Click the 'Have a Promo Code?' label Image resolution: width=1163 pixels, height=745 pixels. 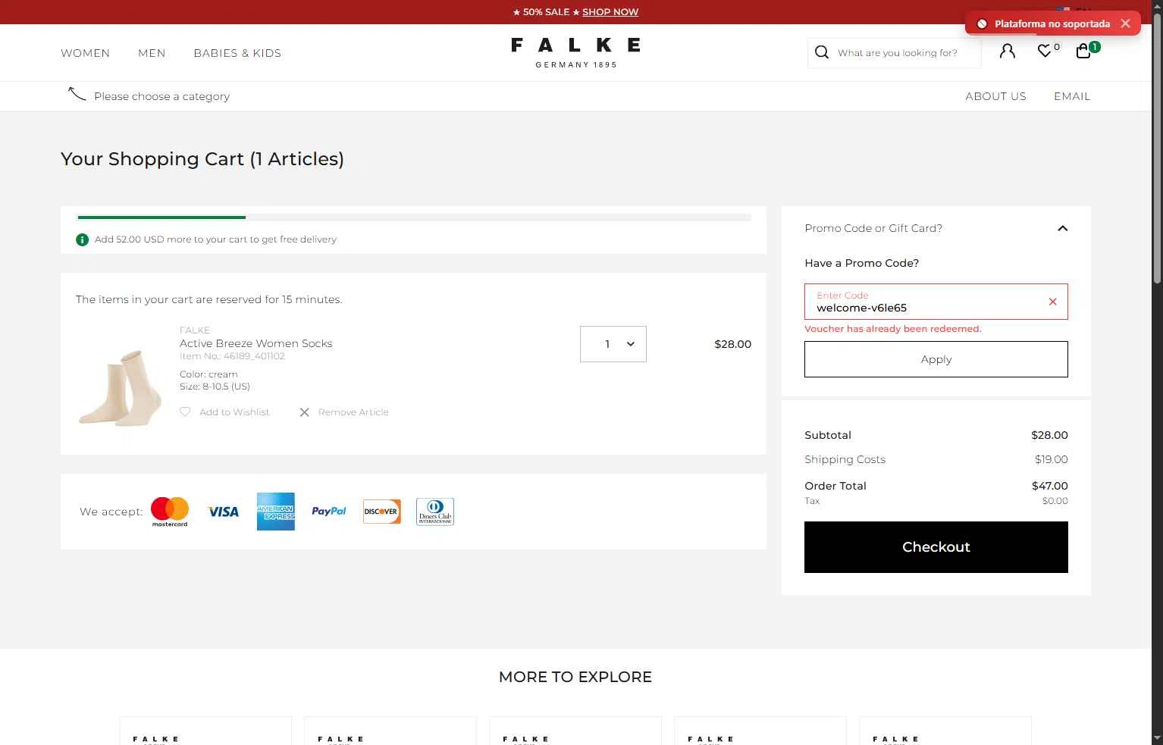(861, 263)
